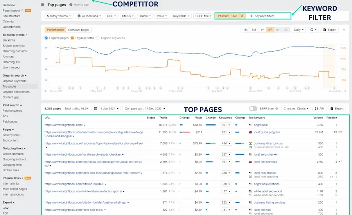Turn on the SERP titles toggle
This screenshot has width=352, height=215.
253,109
